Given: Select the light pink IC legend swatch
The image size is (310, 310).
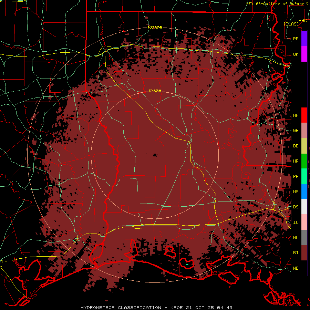Looking at the screenshot, I should 304,222.
